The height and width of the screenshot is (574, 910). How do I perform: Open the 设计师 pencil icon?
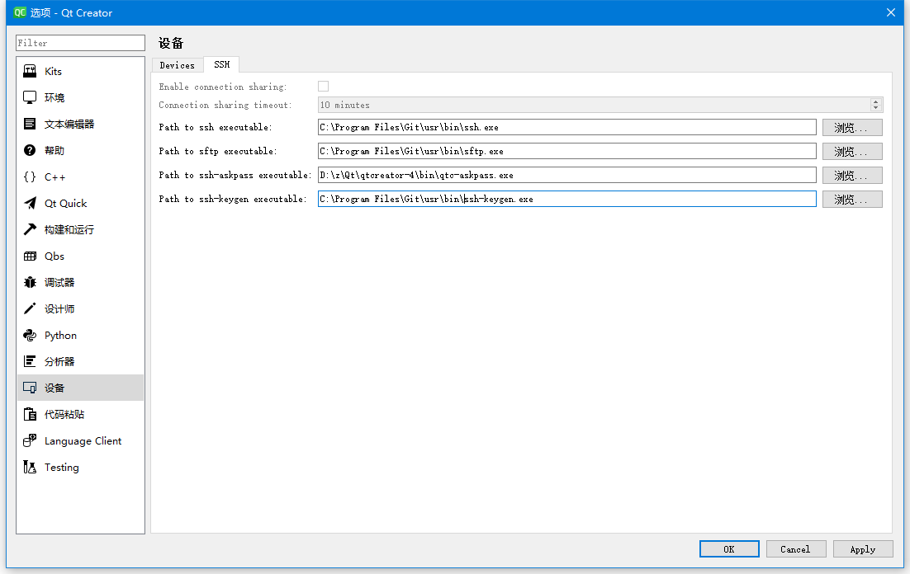point(30,308)
